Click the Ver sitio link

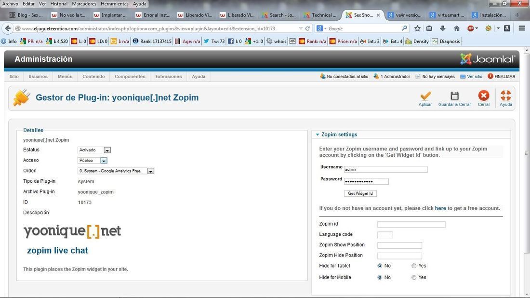click(x=471, y=77)
